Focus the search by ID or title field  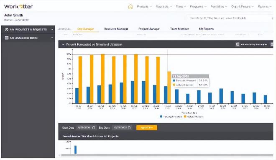[230, 18]
